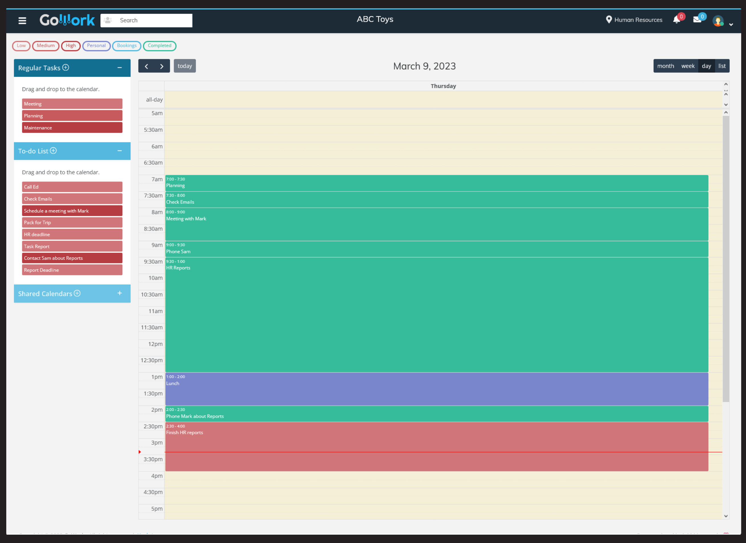This screenshot has height=543, width=746.
Task: Open the hamburger menu
Action: click(22, 21)
